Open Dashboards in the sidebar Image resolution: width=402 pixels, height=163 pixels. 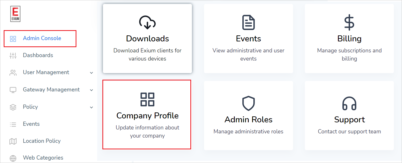click(38, 55)
